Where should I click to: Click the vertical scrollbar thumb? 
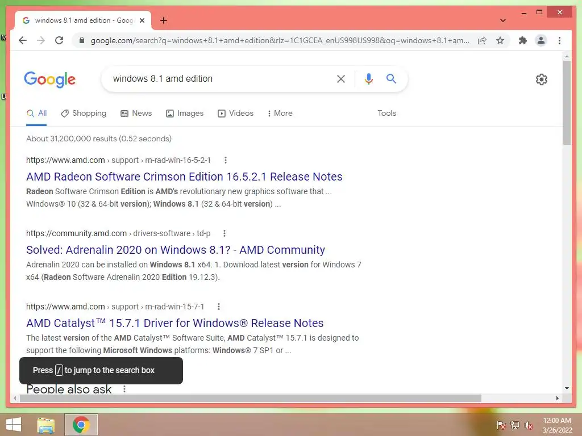click(x=567, y=103)
